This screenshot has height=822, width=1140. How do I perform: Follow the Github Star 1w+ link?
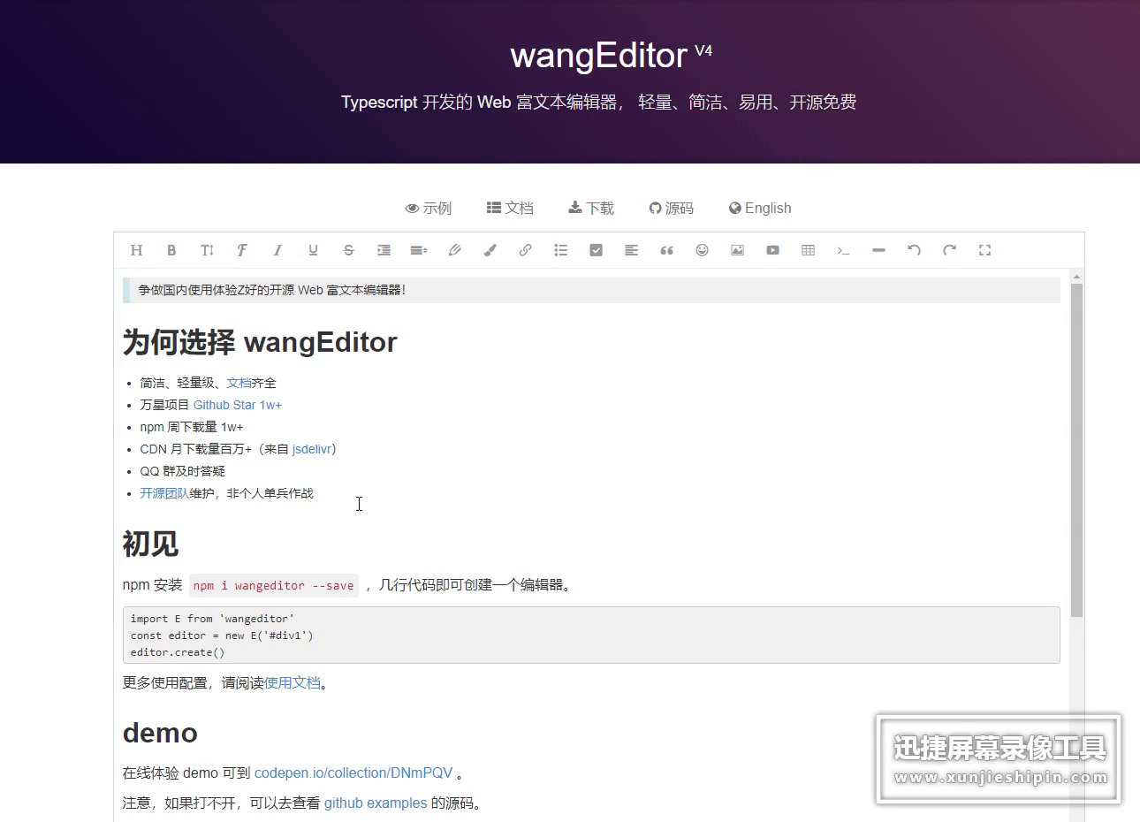[238, 405]
